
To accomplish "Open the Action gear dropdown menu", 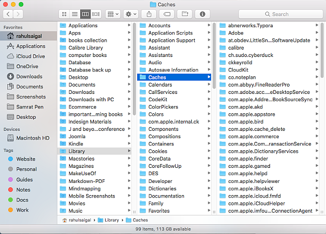I will (x=130, y=14).
